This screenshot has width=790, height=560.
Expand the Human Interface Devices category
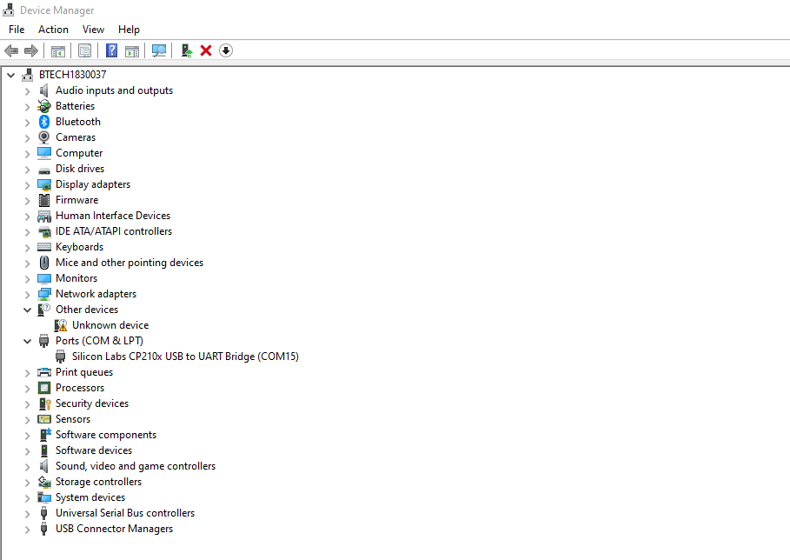(27, 217)
